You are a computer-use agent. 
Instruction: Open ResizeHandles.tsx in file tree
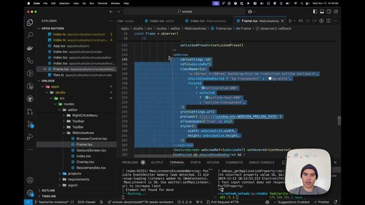coord(91,168)
